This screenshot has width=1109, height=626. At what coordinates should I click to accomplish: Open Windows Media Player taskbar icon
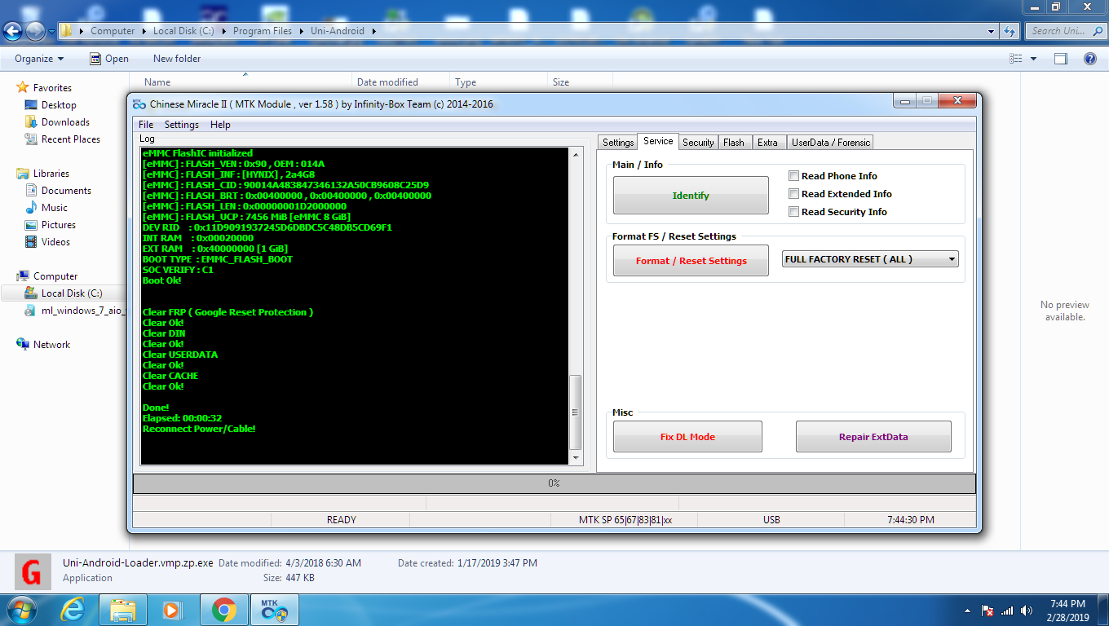click(x=171, y=609)
